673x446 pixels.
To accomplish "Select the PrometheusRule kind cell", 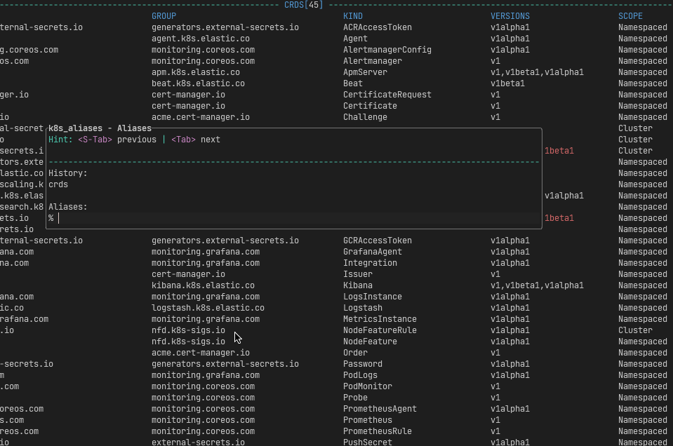I will click(x=378, y=431).
